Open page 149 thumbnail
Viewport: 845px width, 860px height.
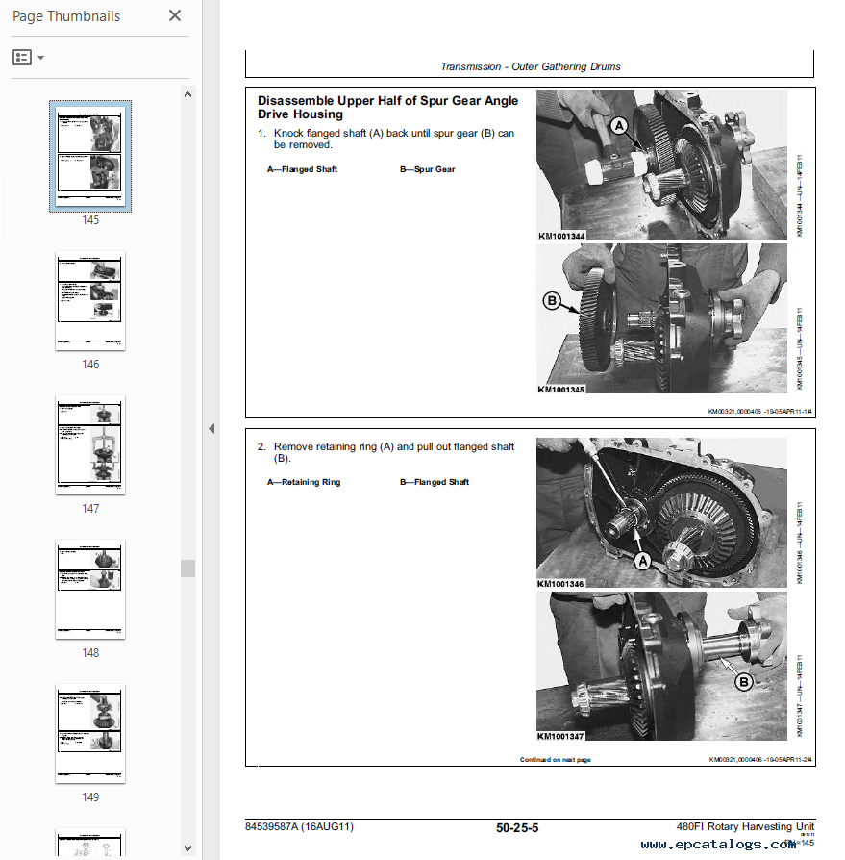pos(90,733)
